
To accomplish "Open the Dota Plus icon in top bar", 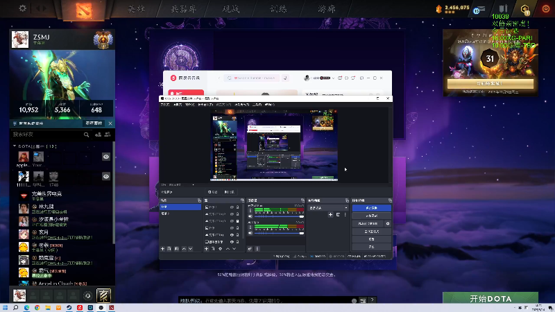I will pos(524,9).
